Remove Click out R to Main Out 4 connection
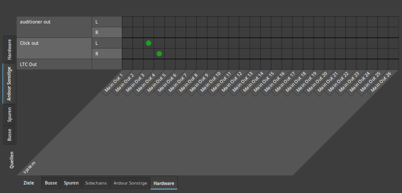Viewport: 402px width, 193px height. coord(159,54)
